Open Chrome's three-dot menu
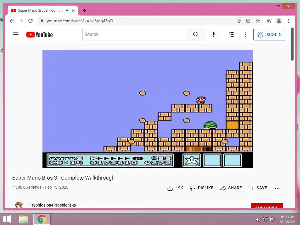 pos(288,21)
